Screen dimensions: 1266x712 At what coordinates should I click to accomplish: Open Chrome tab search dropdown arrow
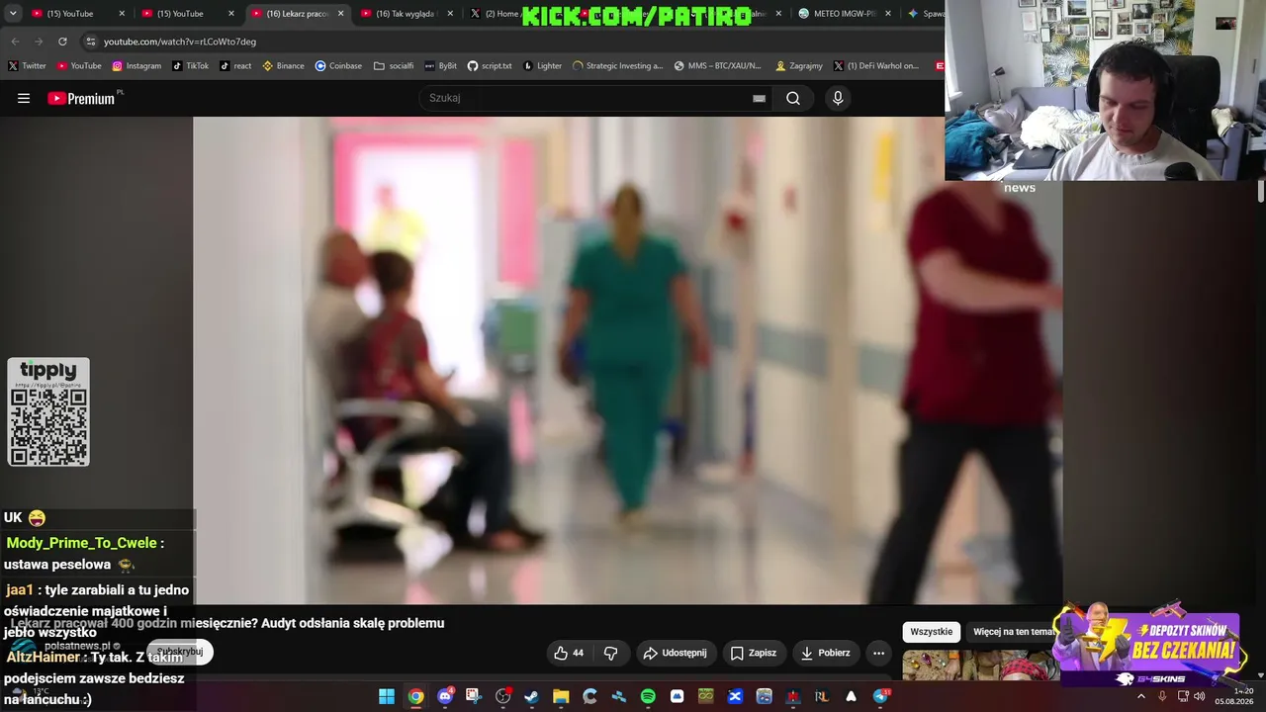click(x=13, y=14)
